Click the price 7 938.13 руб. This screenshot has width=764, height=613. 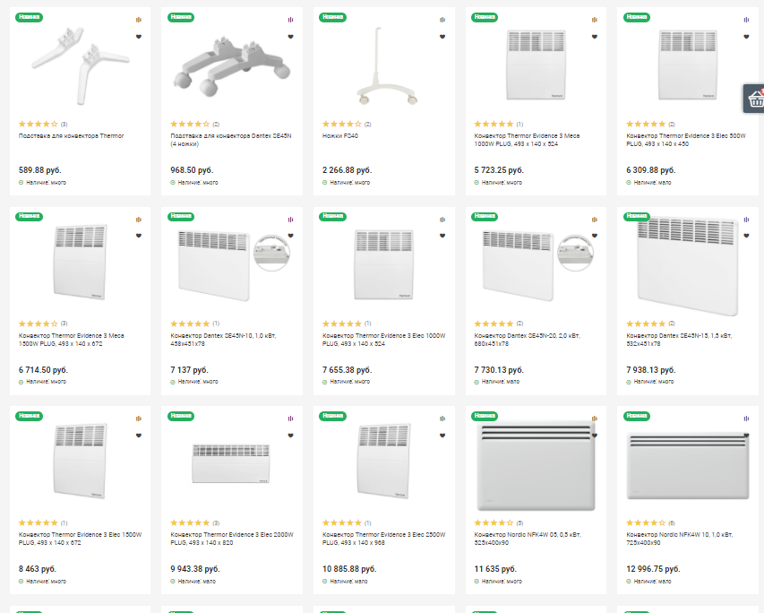651,370
